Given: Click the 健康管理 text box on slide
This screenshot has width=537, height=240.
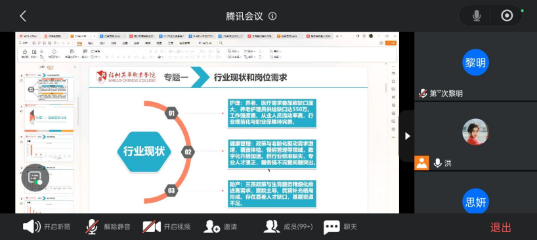Looking at the screenshot, I should 272,154.
